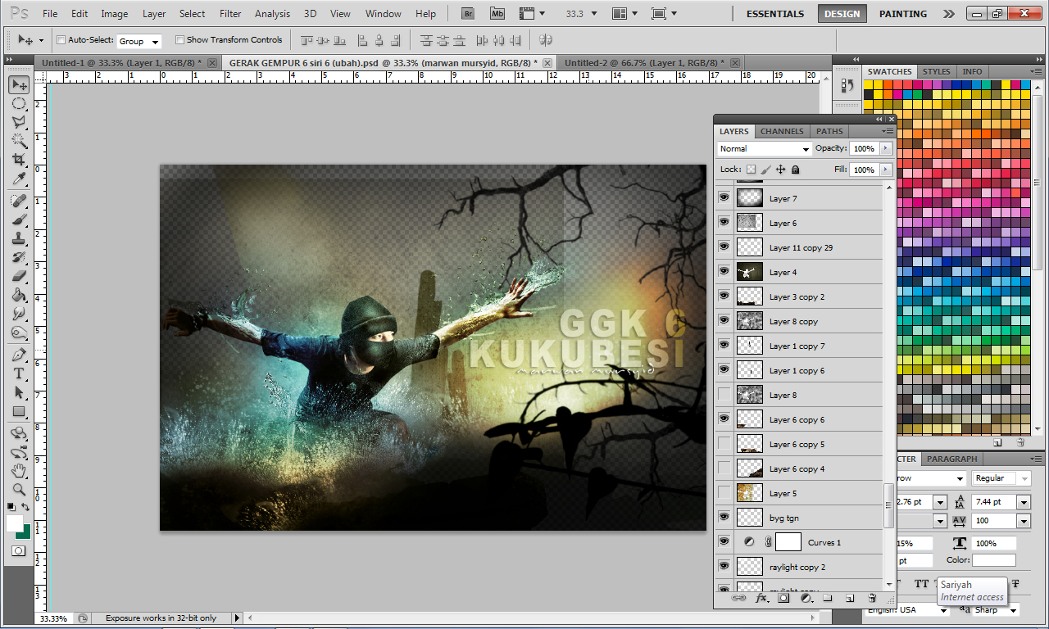Screen dimensions: 1049x629
Task: Select the Pen tool
Action: click(19, 355)
